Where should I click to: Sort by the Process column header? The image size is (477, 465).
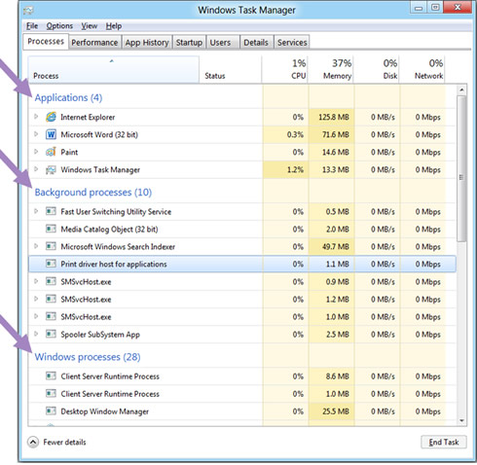click(x=114, y=70)
